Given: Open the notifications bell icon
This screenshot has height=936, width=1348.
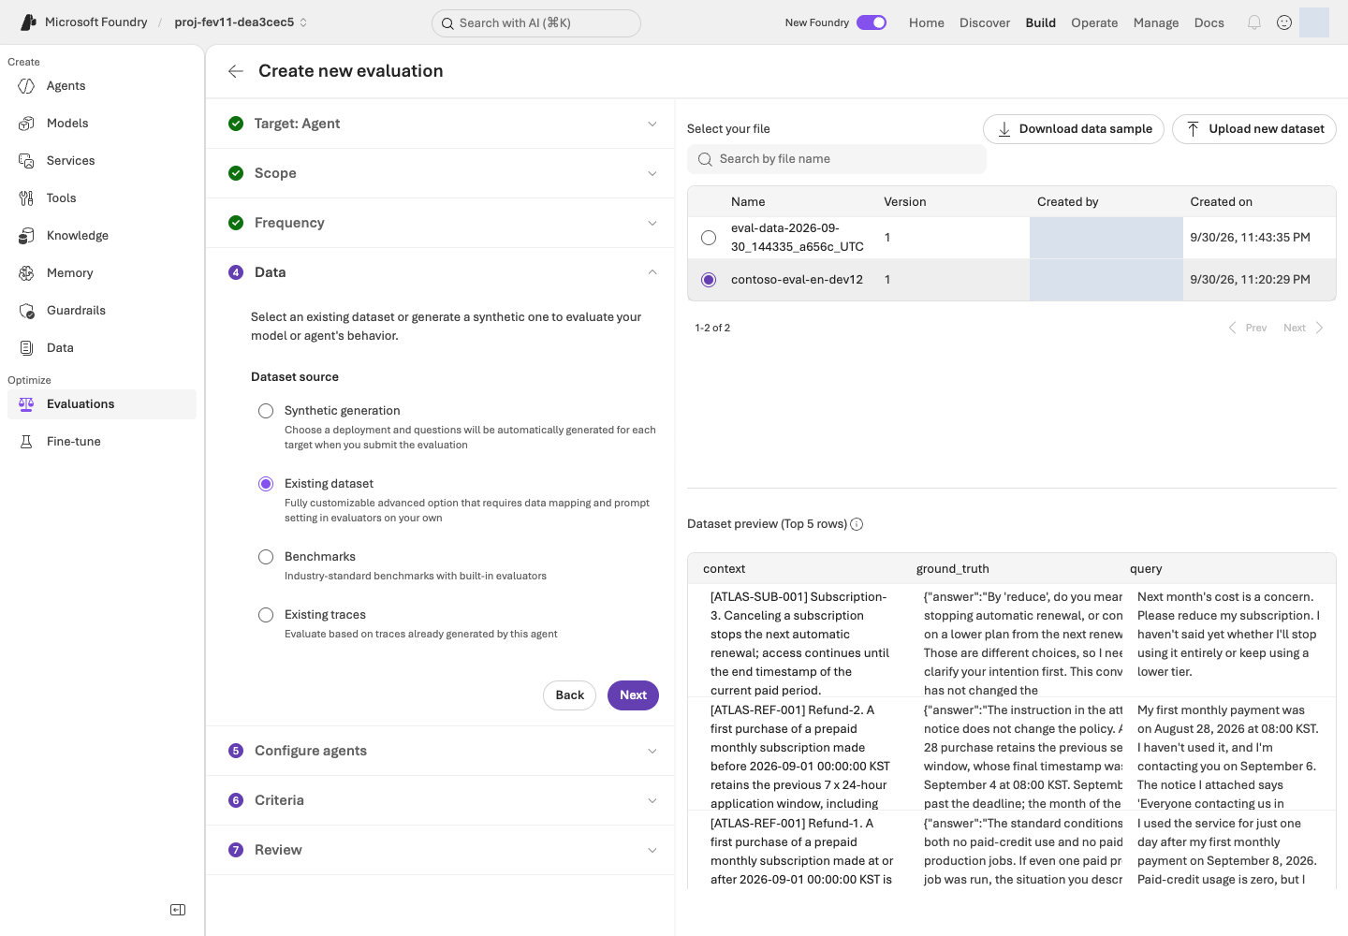Looking at the screenshot, I should [1254, 22].
